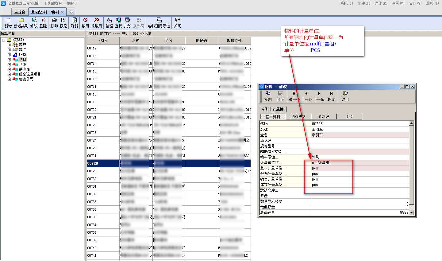Switch to the 主控台 tab
Screen dimensions: 442x261
20,12
